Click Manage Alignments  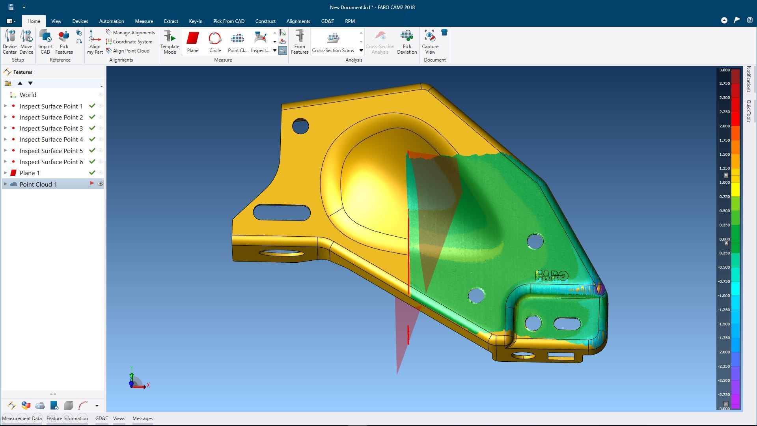tap(134, 33)
